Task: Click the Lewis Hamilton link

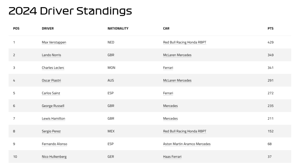Action: tap(53, 119)
